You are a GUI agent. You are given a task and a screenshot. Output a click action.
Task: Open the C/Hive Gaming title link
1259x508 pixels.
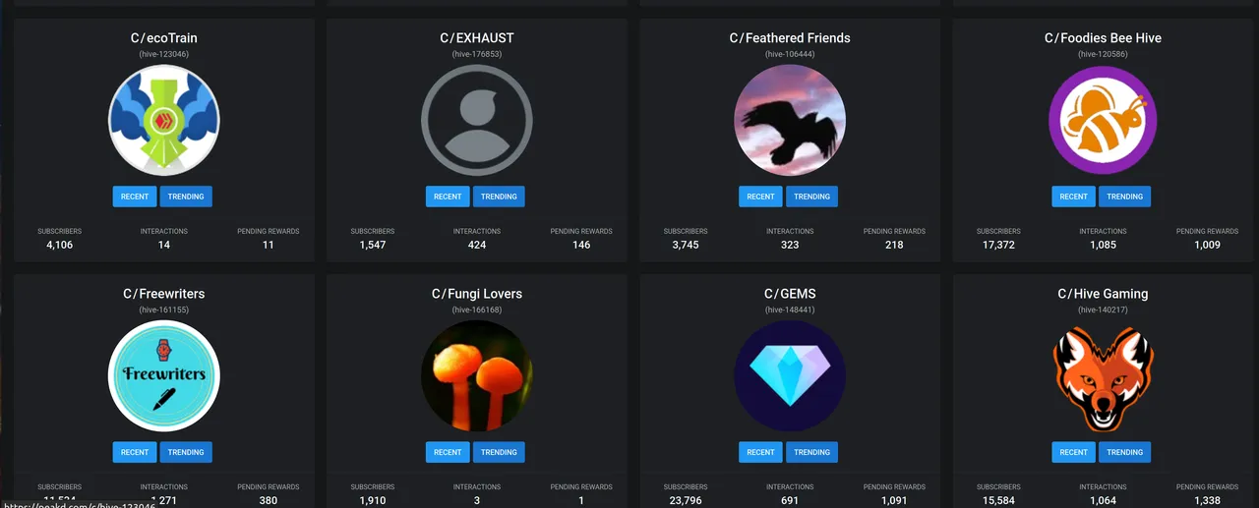tap(1103, 294)
